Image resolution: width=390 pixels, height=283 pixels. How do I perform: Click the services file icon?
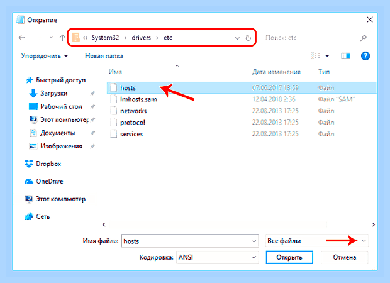coord(113,133)
